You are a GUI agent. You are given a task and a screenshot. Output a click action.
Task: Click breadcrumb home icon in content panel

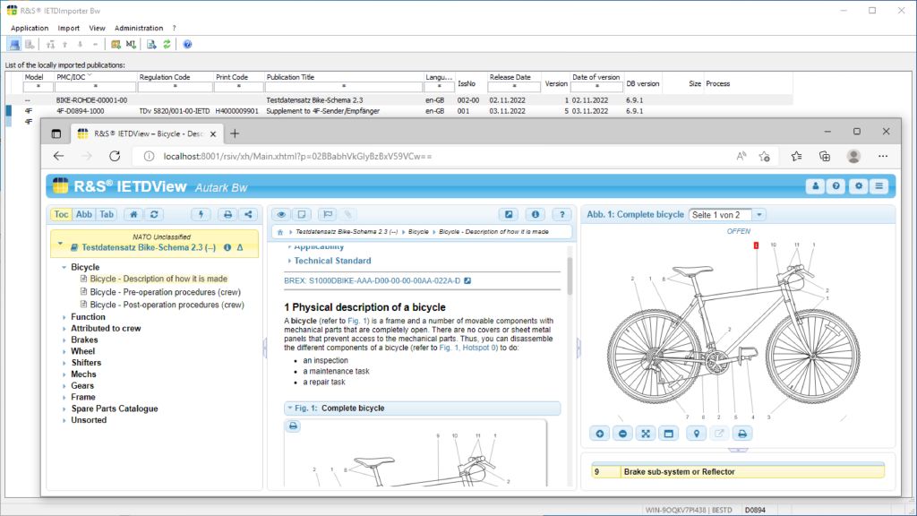[280, 232]
